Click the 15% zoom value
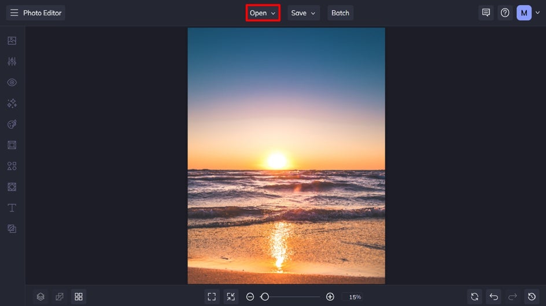The height and width of the screenshot is (306, 546). pyautogui.click(x=355, y=297)
